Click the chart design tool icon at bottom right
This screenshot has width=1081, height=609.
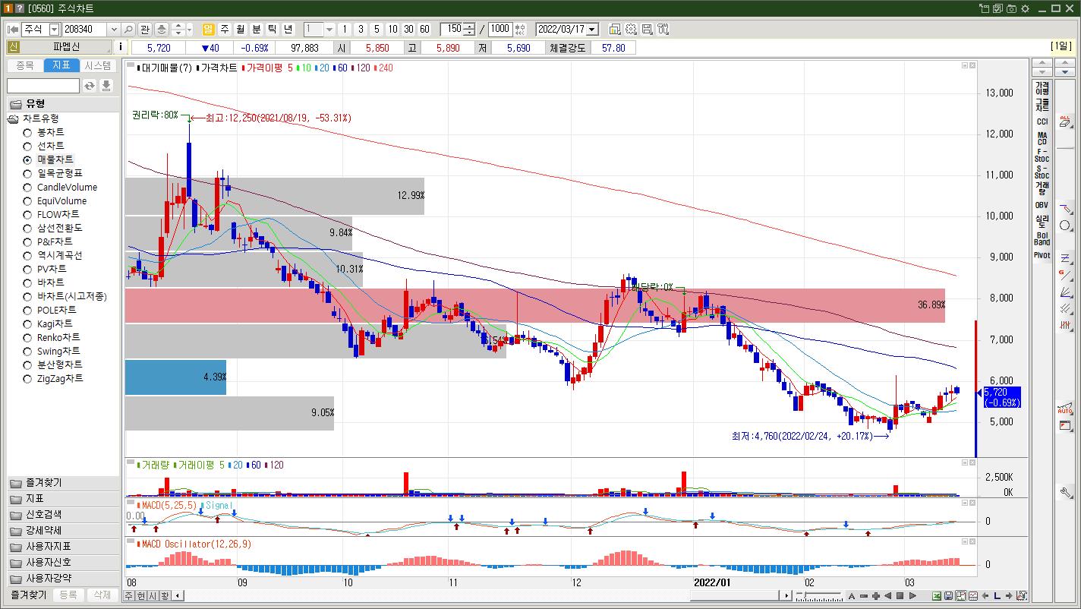(x=1022, y=596)
